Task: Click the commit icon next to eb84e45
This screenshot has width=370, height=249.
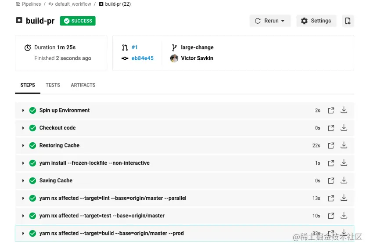Action: pos(125,58)
